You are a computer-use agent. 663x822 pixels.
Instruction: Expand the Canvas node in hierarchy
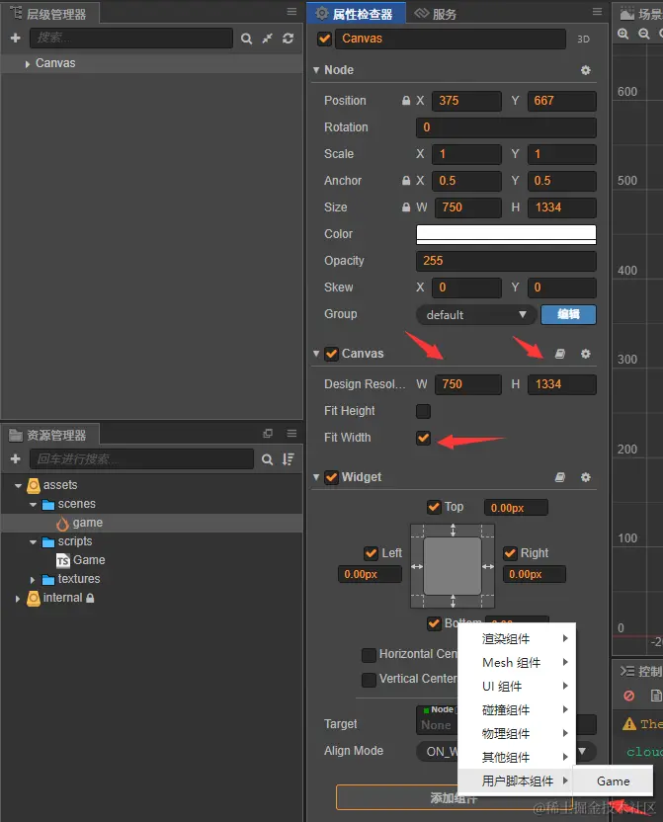pyautogui.click(x=28, y=64)
